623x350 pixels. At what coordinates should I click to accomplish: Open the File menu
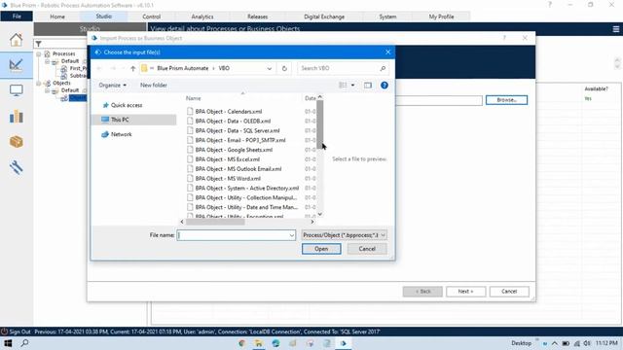pos(17,17)
